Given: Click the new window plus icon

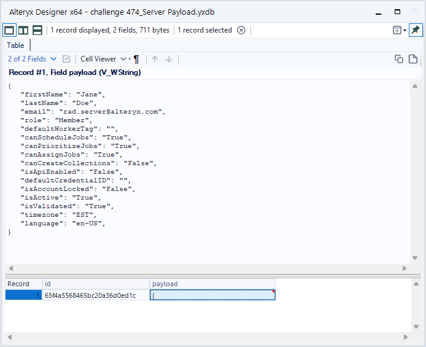Looking at the screenshot, I should (397, 30).
